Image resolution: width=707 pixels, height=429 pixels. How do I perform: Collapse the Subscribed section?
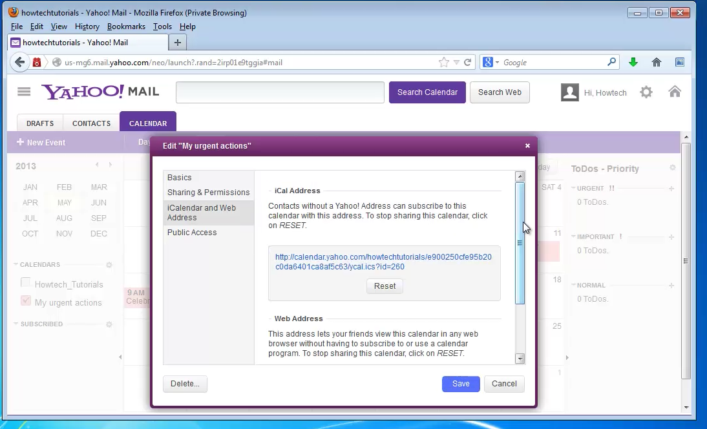(16, 324)
